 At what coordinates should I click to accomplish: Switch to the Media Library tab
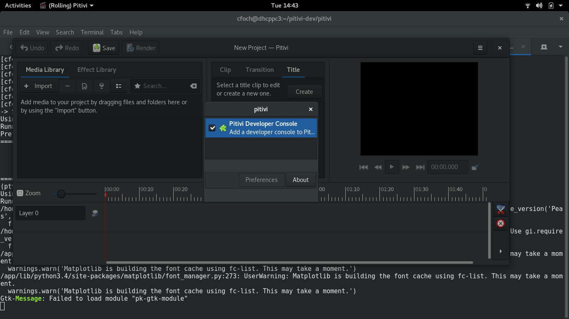[x=45, y=70]
